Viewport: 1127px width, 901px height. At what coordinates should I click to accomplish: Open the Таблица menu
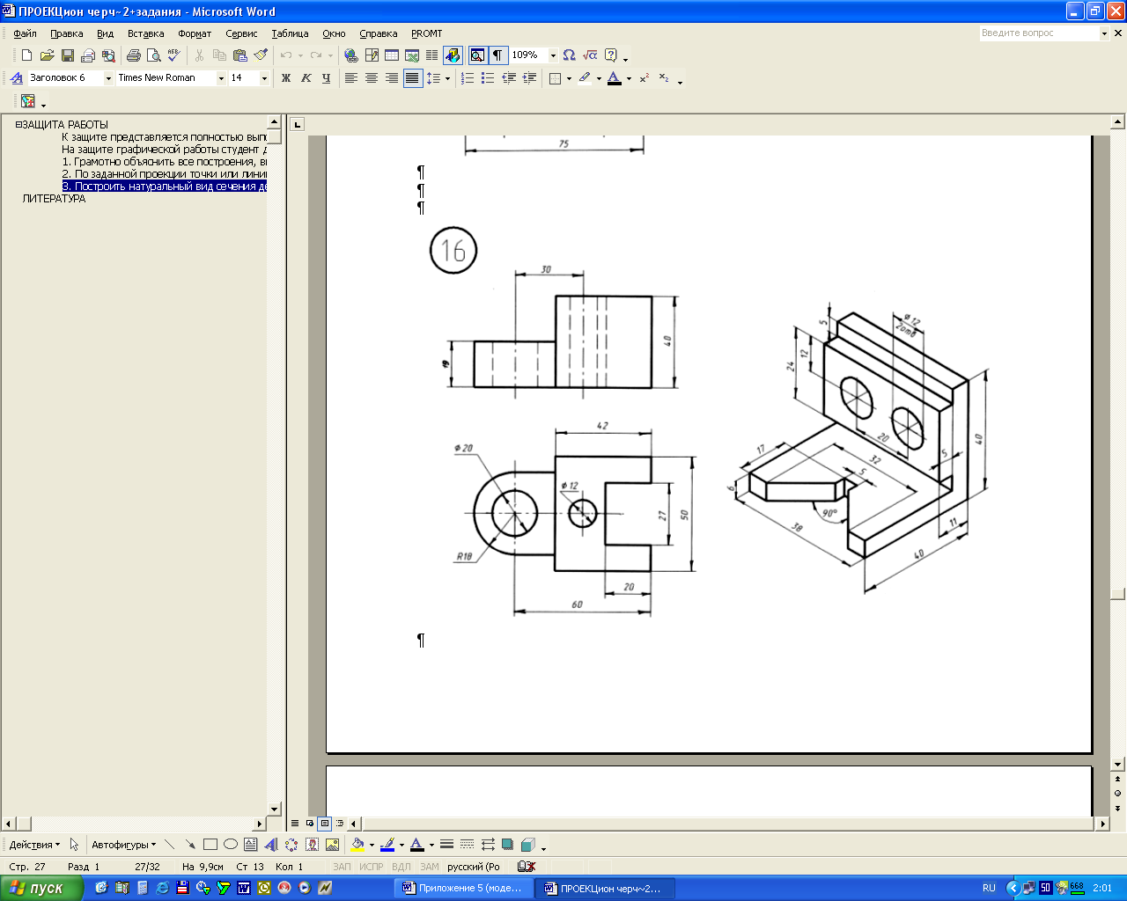[x=290, y=33]
